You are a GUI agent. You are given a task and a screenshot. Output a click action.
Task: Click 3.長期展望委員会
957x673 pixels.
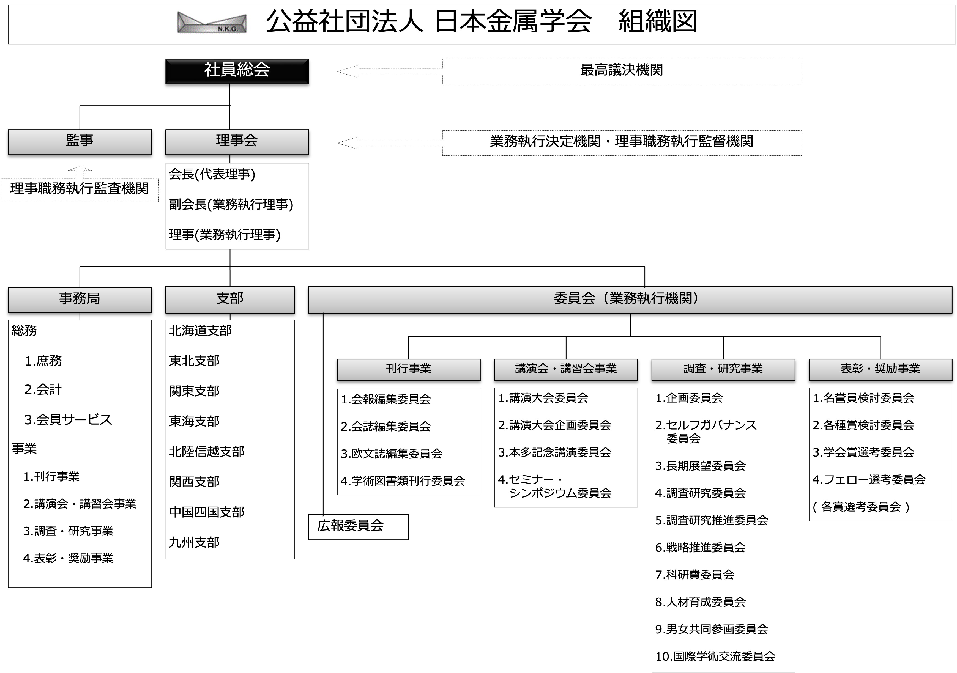(x=701, y=466)
